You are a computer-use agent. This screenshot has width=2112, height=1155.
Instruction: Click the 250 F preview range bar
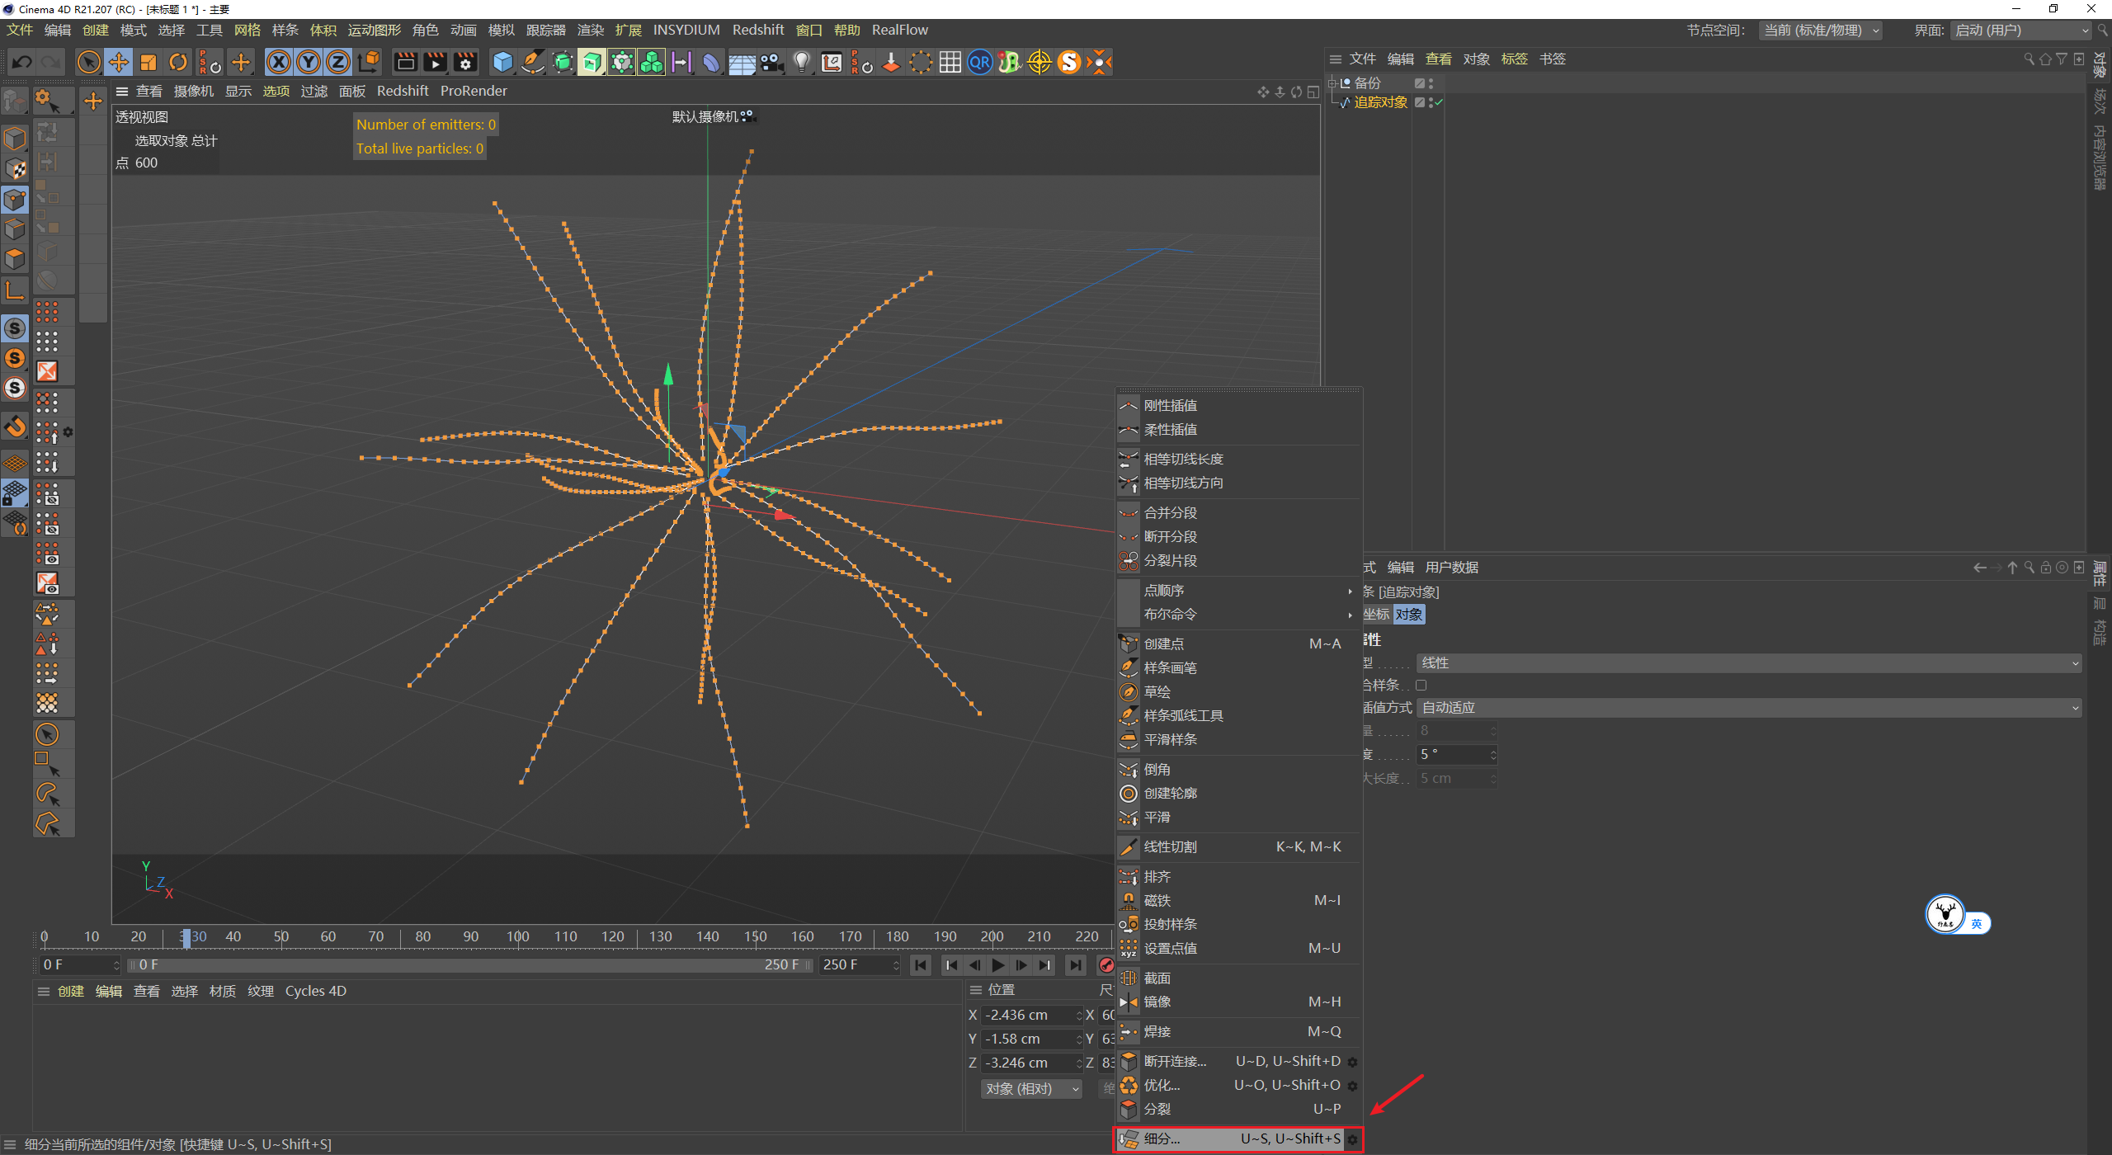470,965
